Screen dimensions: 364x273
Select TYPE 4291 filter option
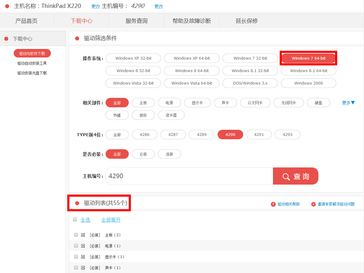click(x=259, y=134)
